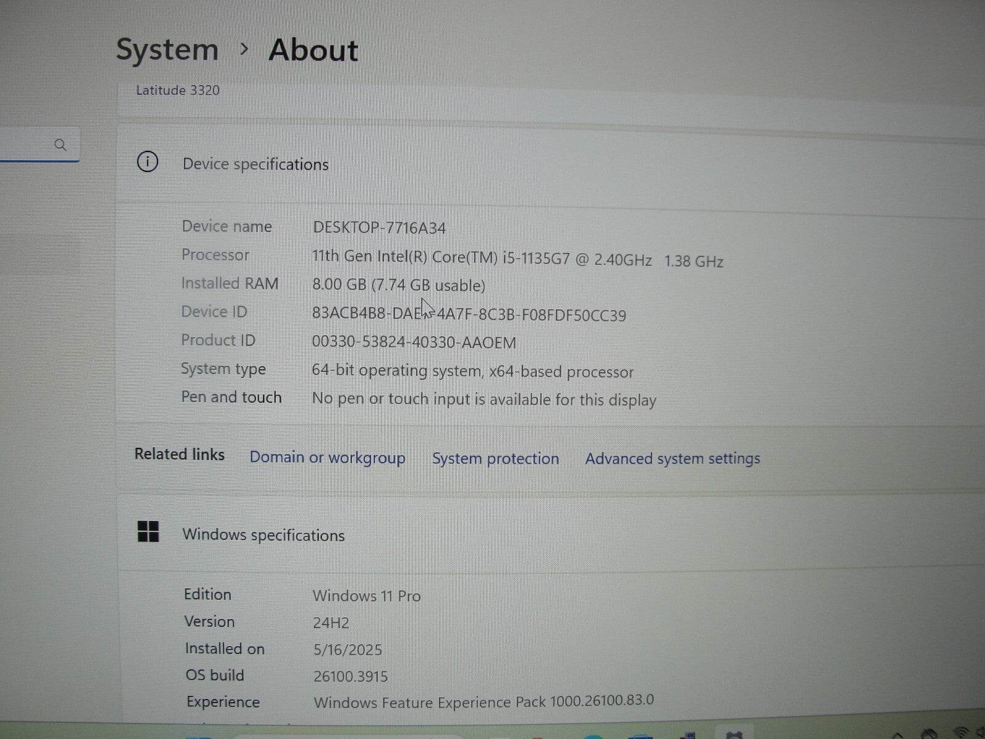Click the Windows 11 Pro edition value
985x739 pixels.
(366, 596)
